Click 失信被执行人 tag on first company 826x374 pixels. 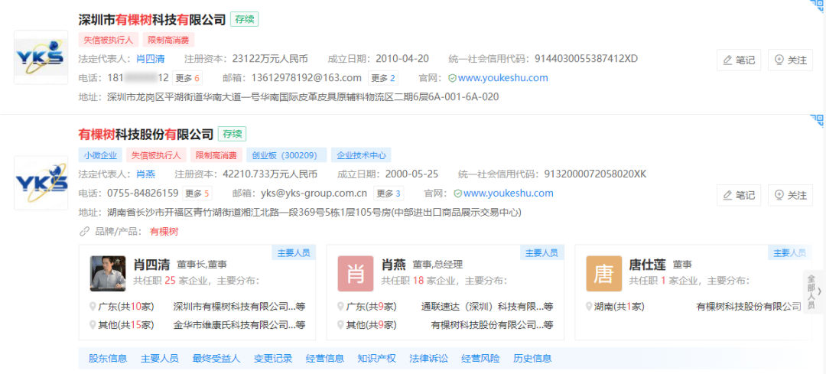tap(108, 40)
